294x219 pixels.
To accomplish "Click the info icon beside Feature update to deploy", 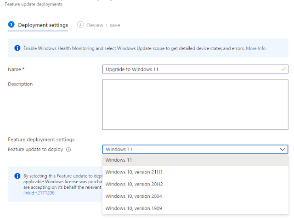I will [x=68, y=150].
